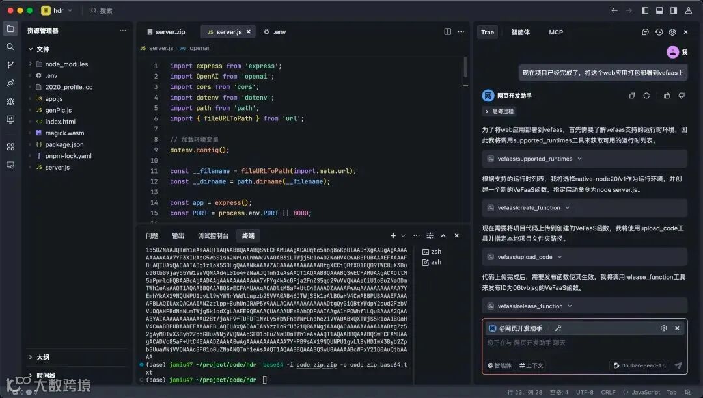Change language mode from JavaScript in status bar

click(x=646, y=392)
